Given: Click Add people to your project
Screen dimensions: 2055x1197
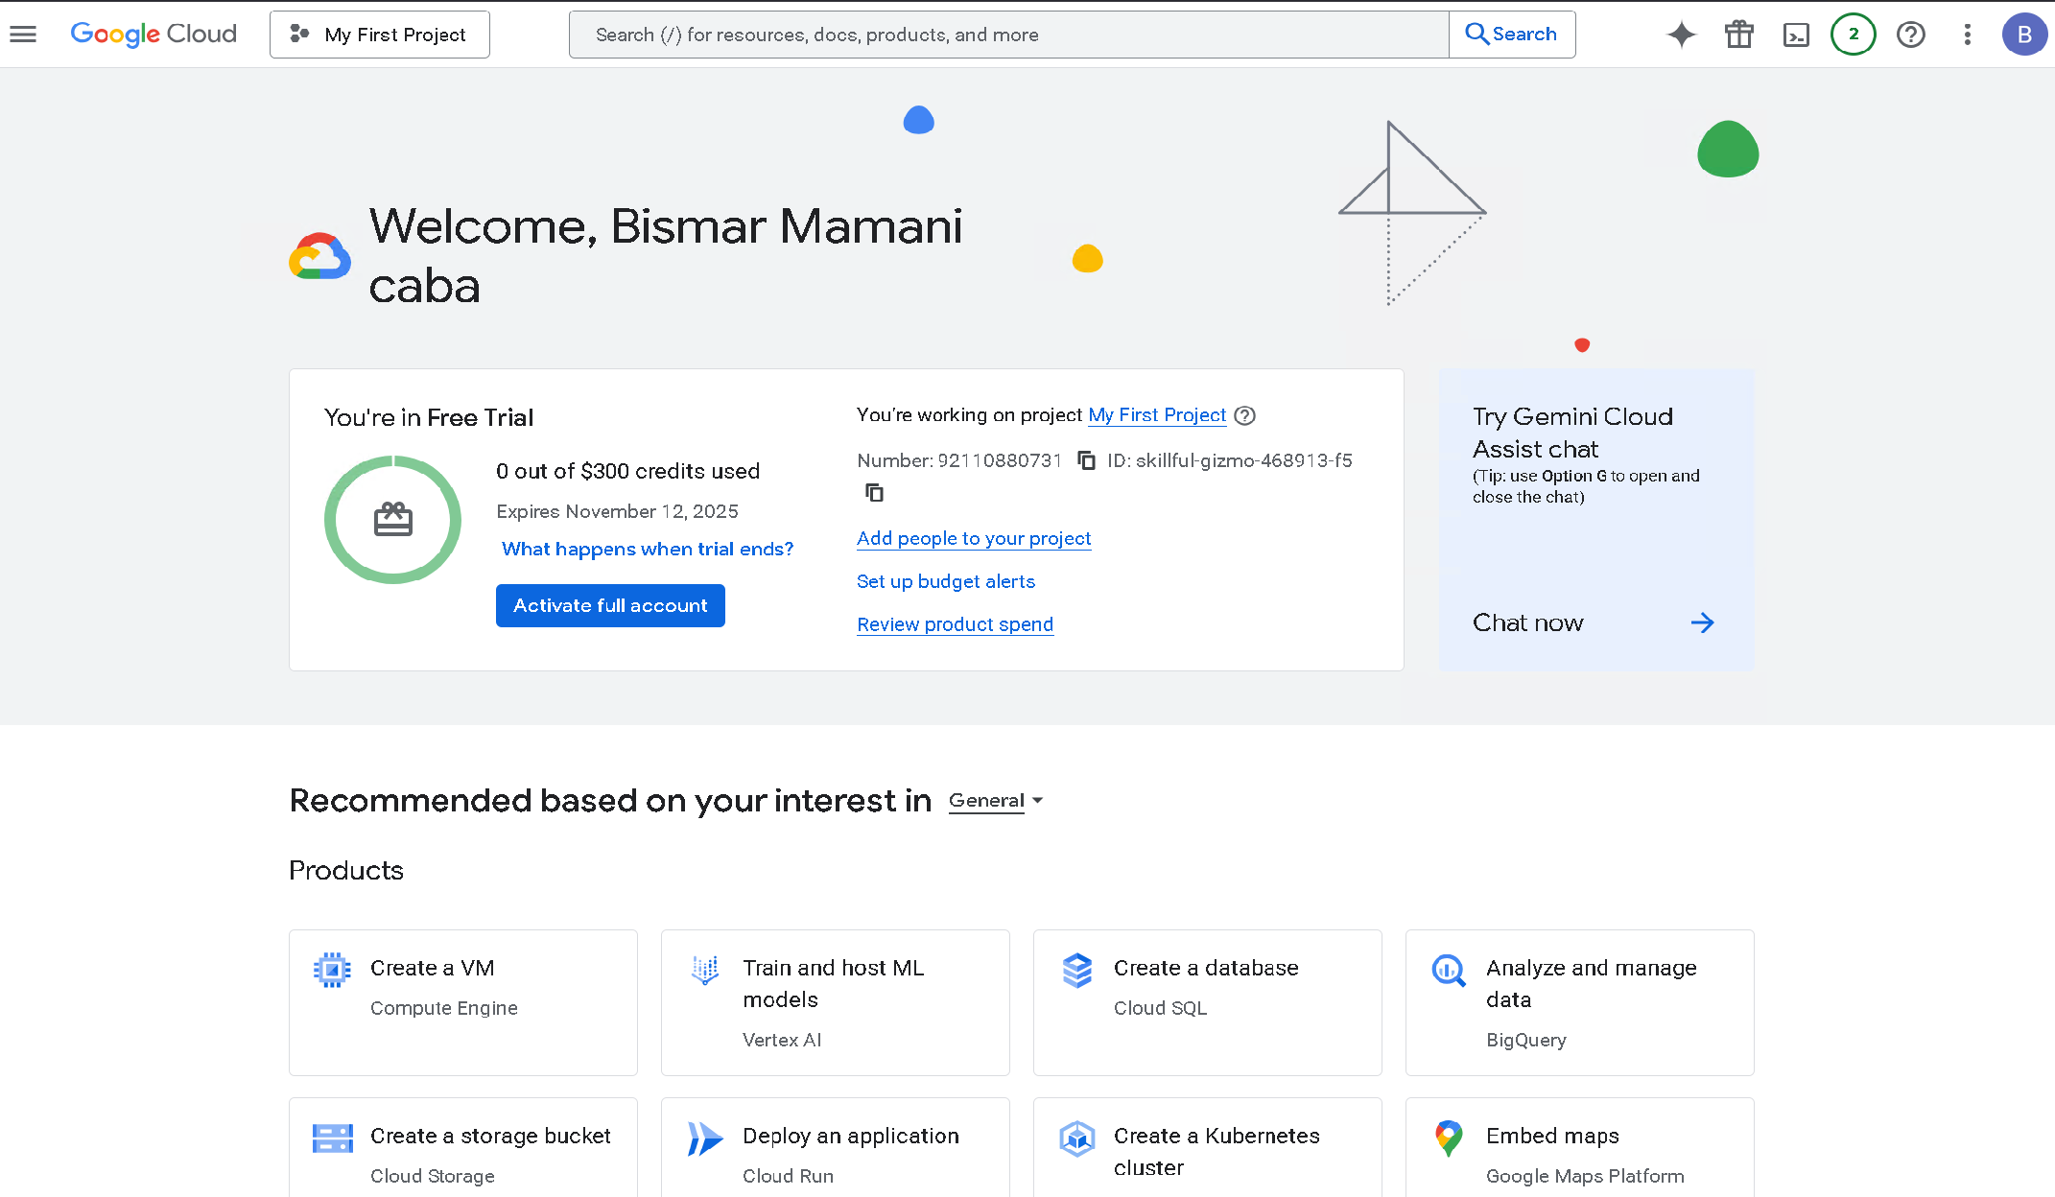Looking at the screenshot, I should point(974,538).
